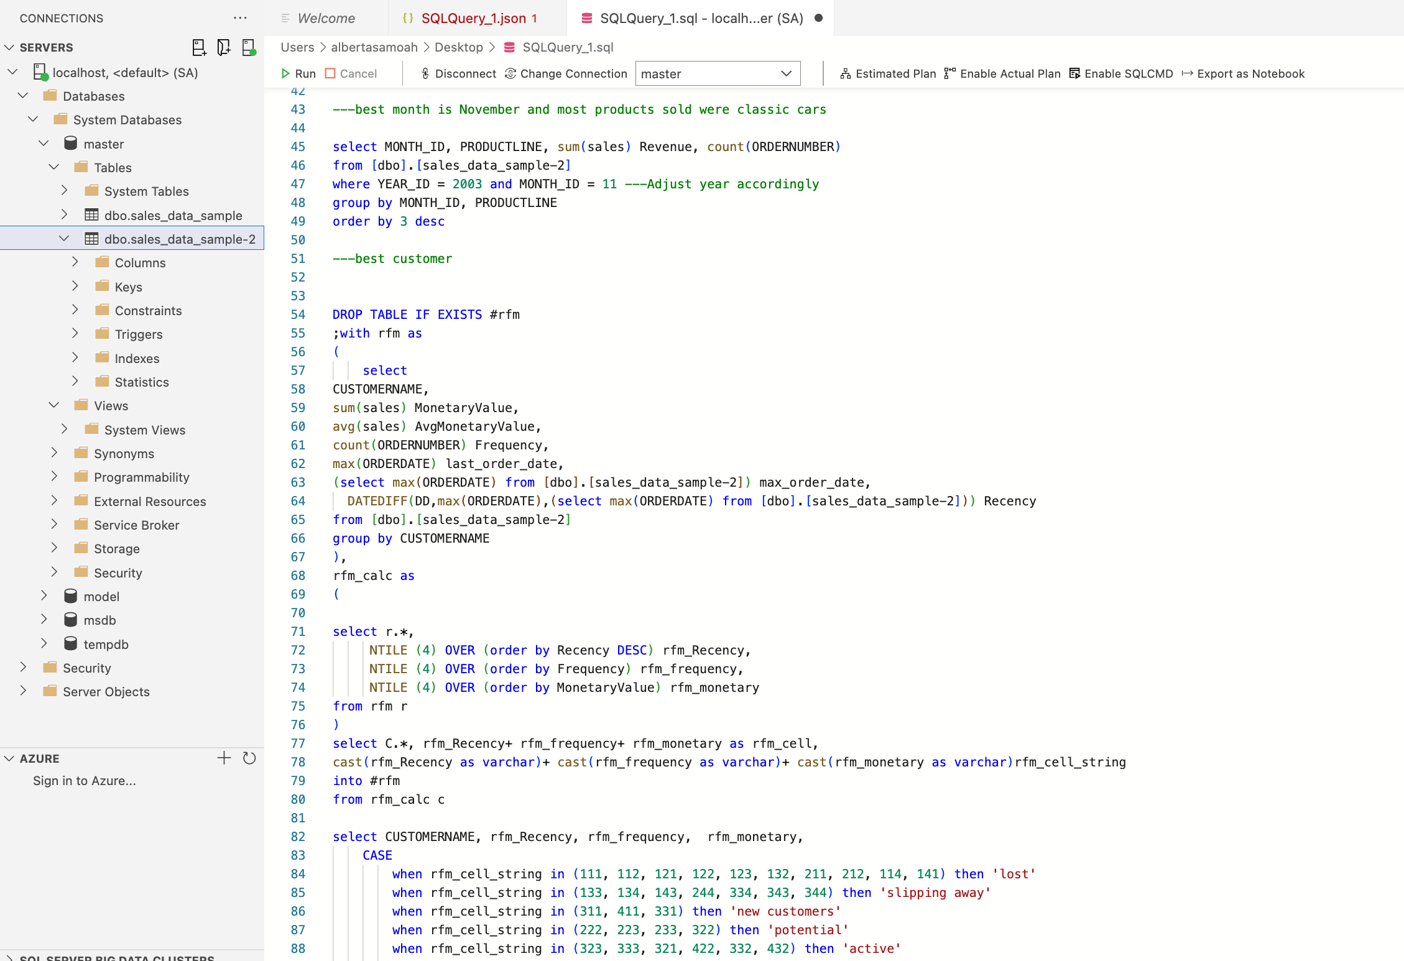The height and width of the screenshot is (961, 1404).
Task: Click the add account icon in Azure panel
Action: (224, 758)
